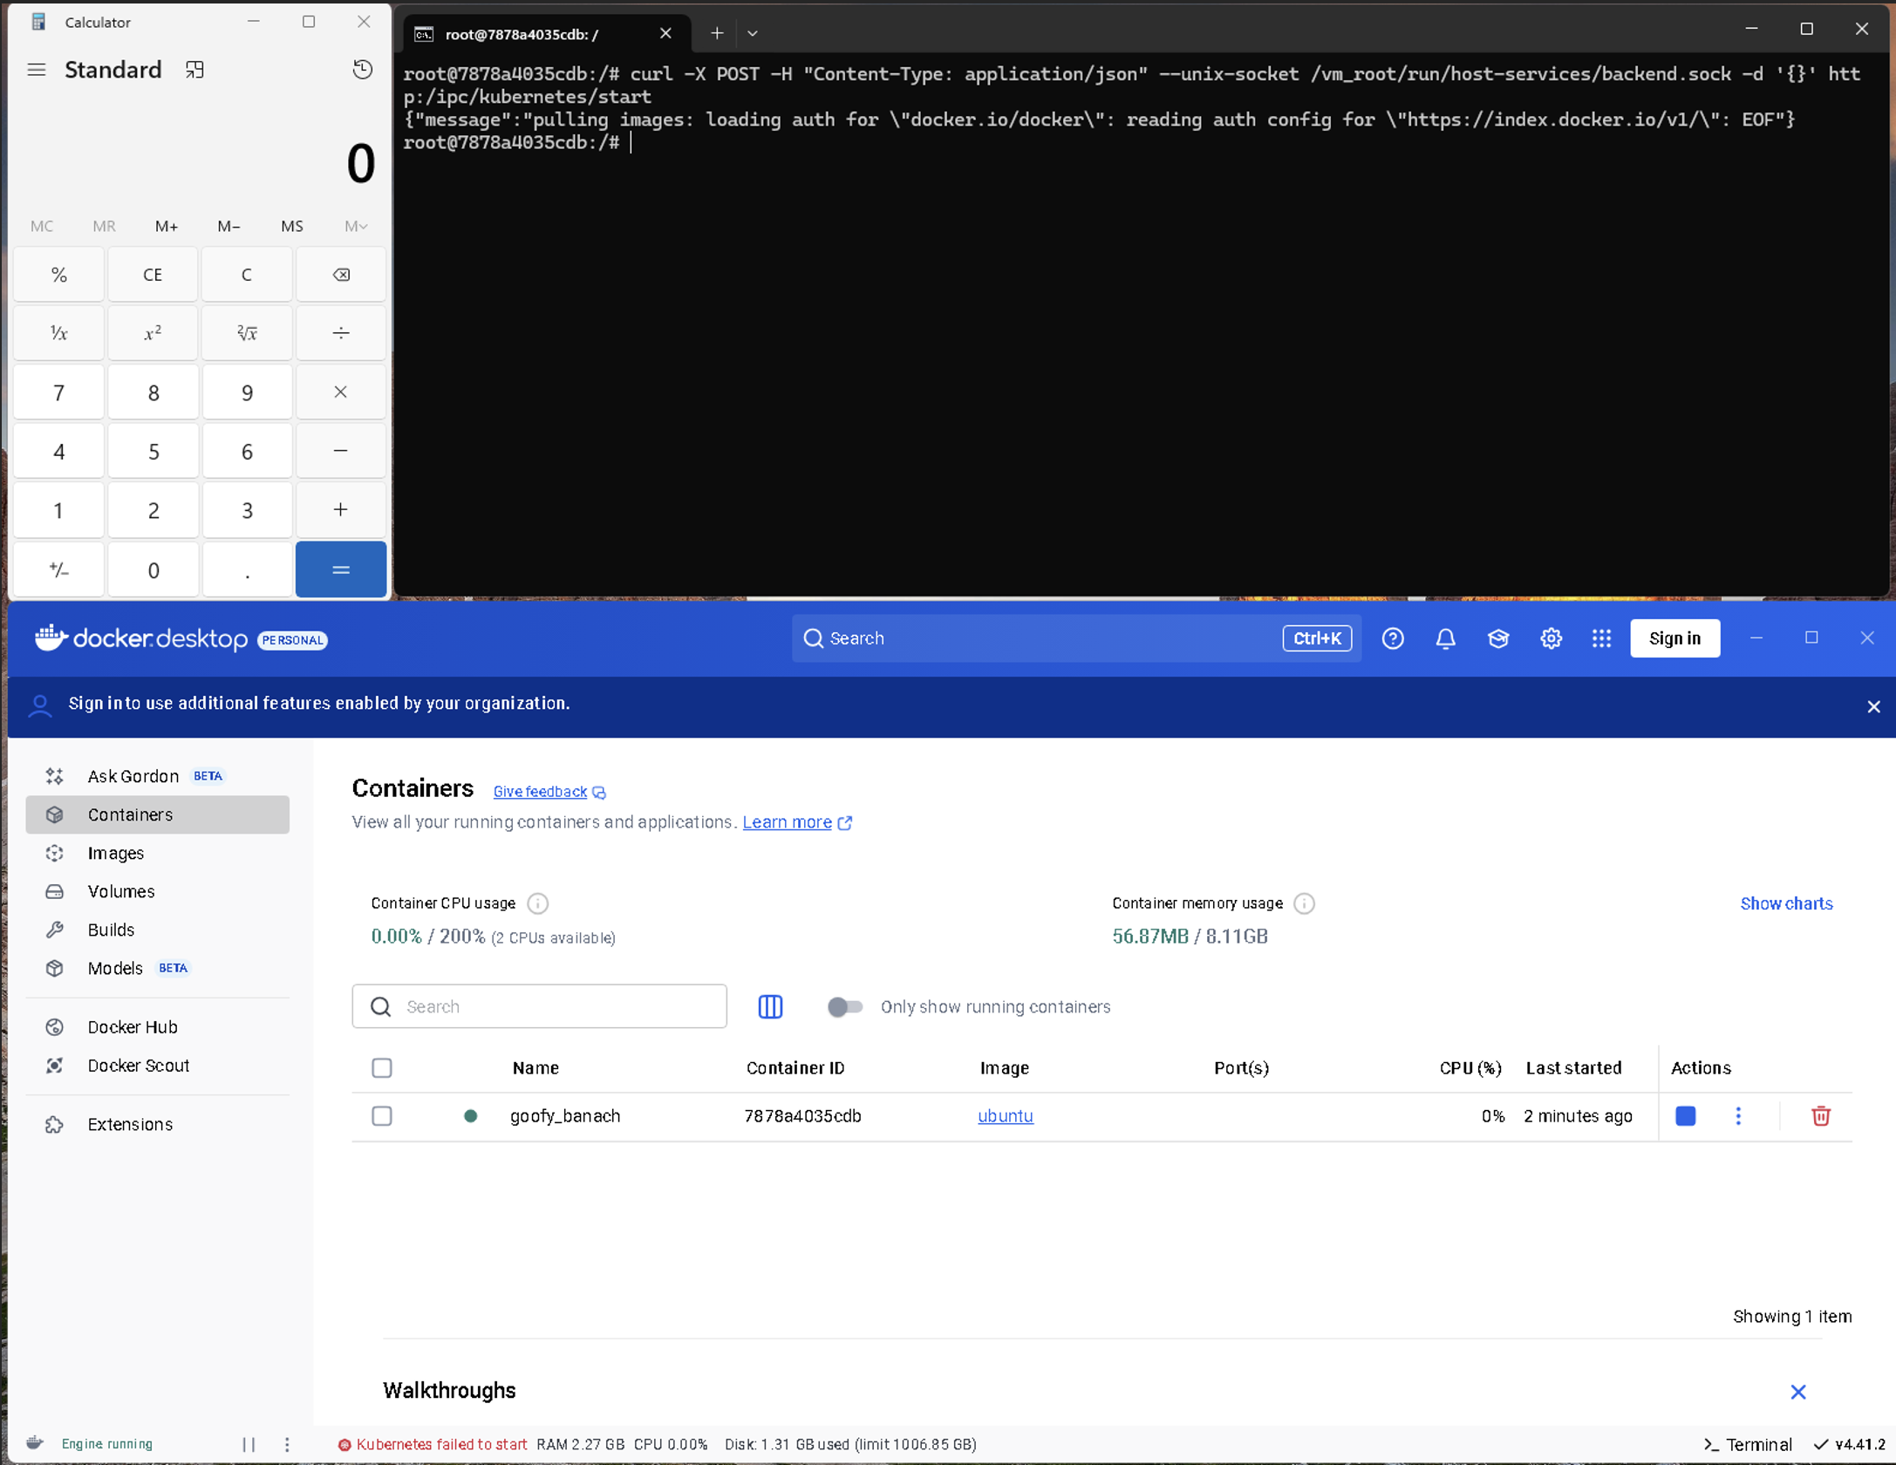
Task: Open the calculator history icon
Action: pos(362,70)
